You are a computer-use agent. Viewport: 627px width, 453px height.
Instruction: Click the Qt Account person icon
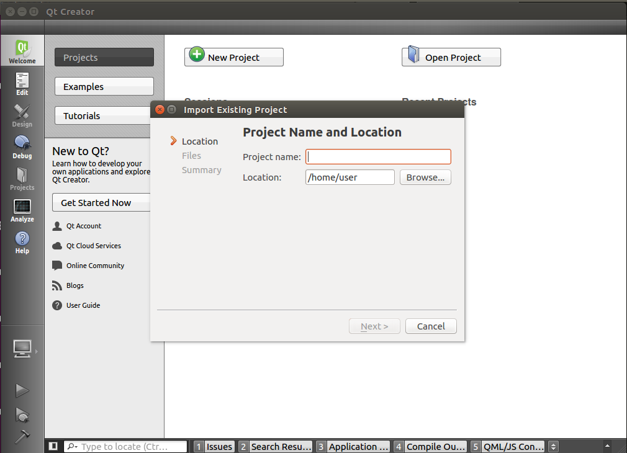tap(57, 226)
